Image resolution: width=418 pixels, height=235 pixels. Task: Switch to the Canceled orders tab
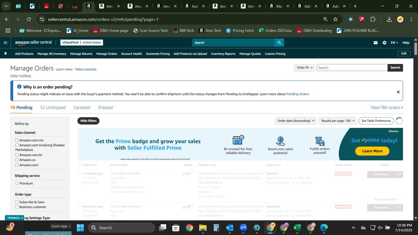pyautogui.click(x=82, y=107)
